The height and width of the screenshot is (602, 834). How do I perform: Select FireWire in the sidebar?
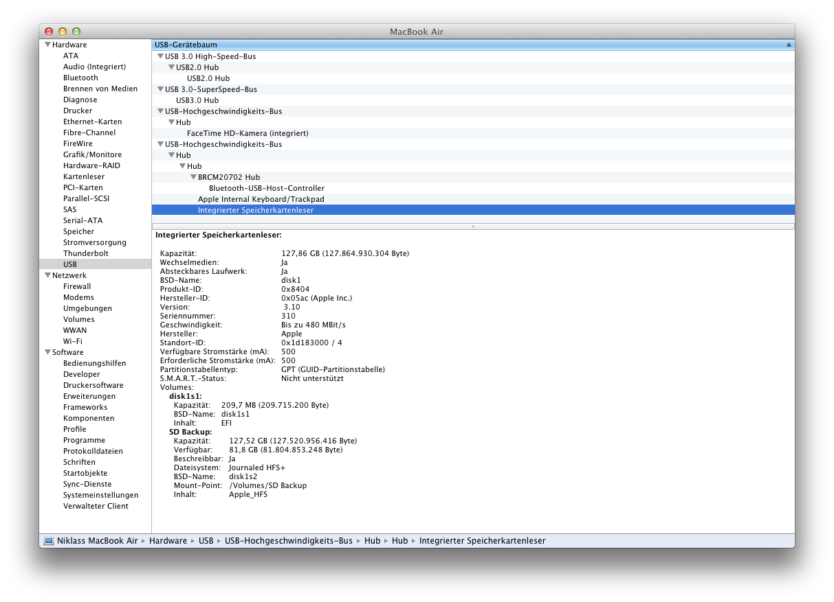coord(78,143)
